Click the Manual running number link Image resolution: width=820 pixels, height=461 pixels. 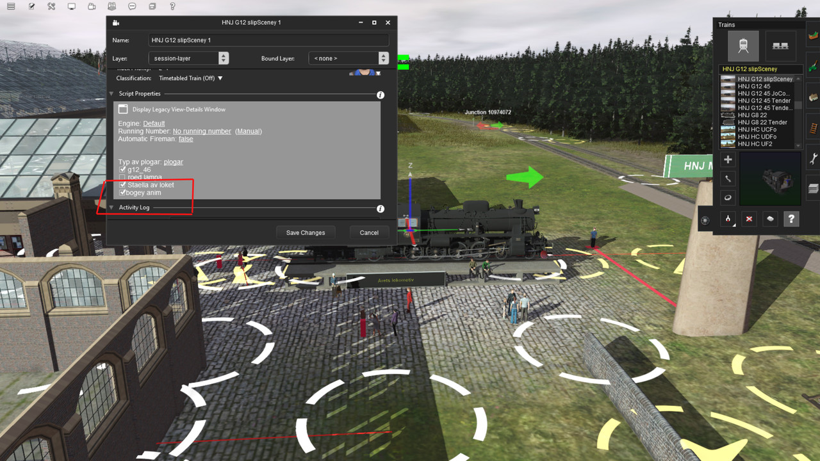coord(249,131)
